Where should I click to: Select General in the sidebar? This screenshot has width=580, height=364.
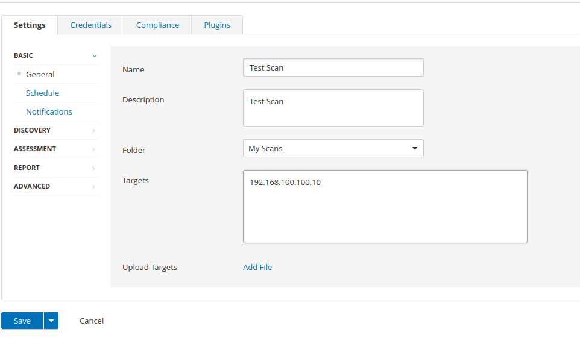pyautogui.click(x=40, y=74)
